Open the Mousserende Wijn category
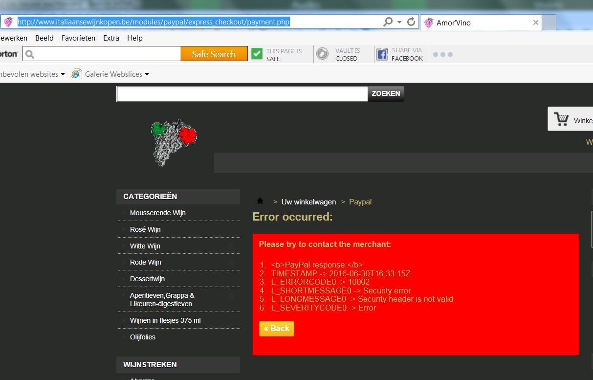This screenshot has width=593, height=380. pos(157,213)
